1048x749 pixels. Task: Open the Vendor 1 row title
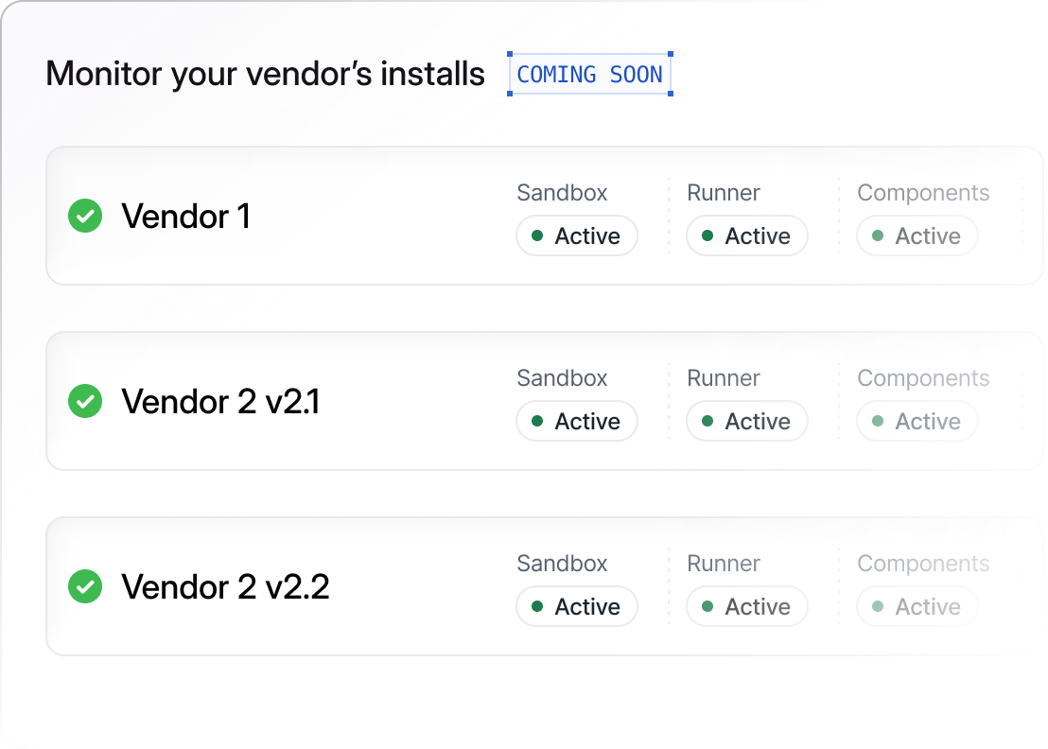click(185, 217)
